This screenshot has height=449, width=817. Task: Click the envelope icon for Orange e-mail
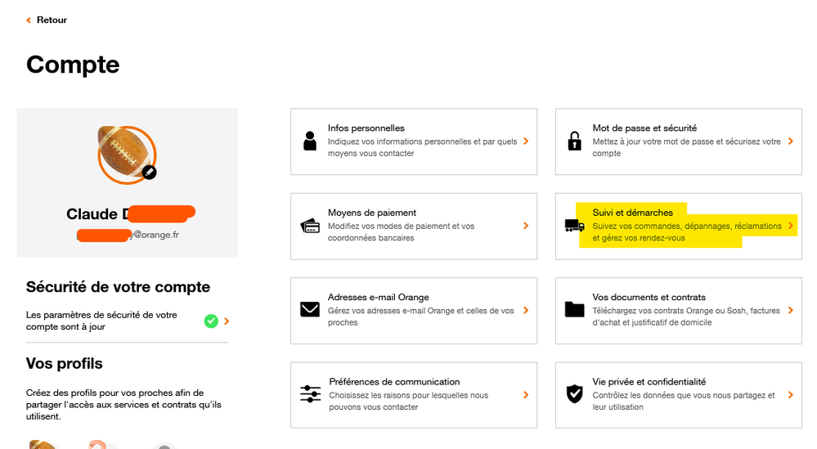click(310, 310)
